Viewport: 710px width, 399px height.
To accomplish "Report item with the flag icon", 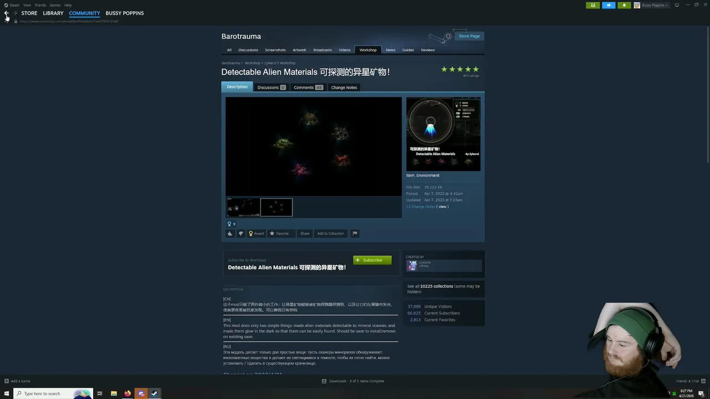I will click(x=355, y=233).
